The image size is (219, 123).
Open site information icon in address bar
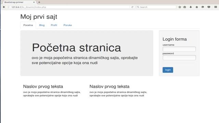click(9, 7)
